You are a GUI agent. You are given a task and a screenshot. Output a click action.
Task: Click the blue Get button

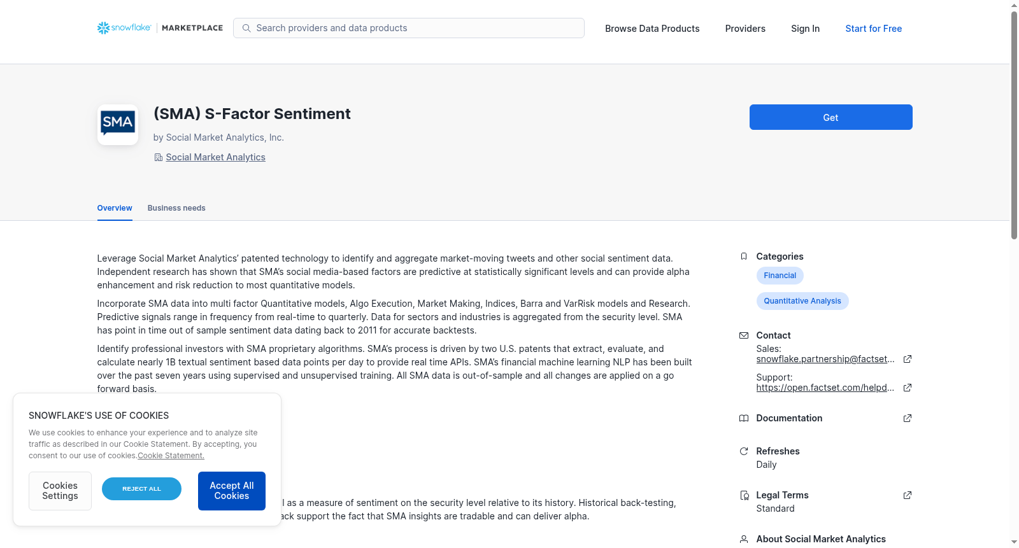(830, 117)
